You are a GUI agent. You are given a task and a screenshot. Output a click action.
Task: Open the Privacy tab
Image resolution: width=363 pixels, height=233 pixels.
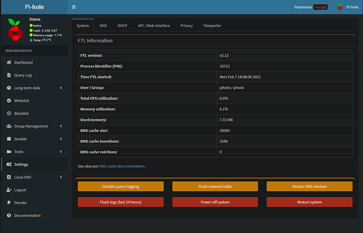coord(187,25)
